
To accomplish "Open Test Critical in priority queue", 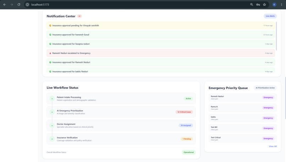I will click(x=243, y=139).
